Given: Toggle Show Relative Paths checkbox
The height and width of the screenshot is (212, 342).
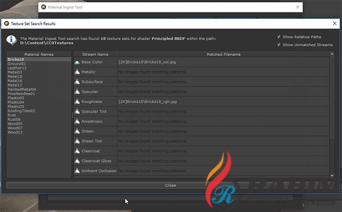Looking at the screenshot, I should click(279, 36).
